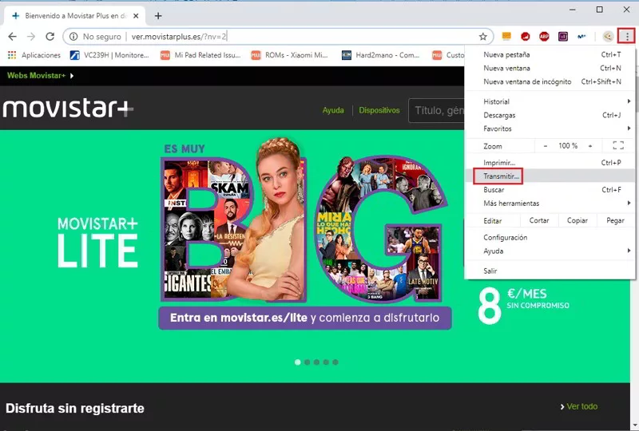The image size is (639, 431).
Task: Select the first carousel dot indicator
Action: 298,362
